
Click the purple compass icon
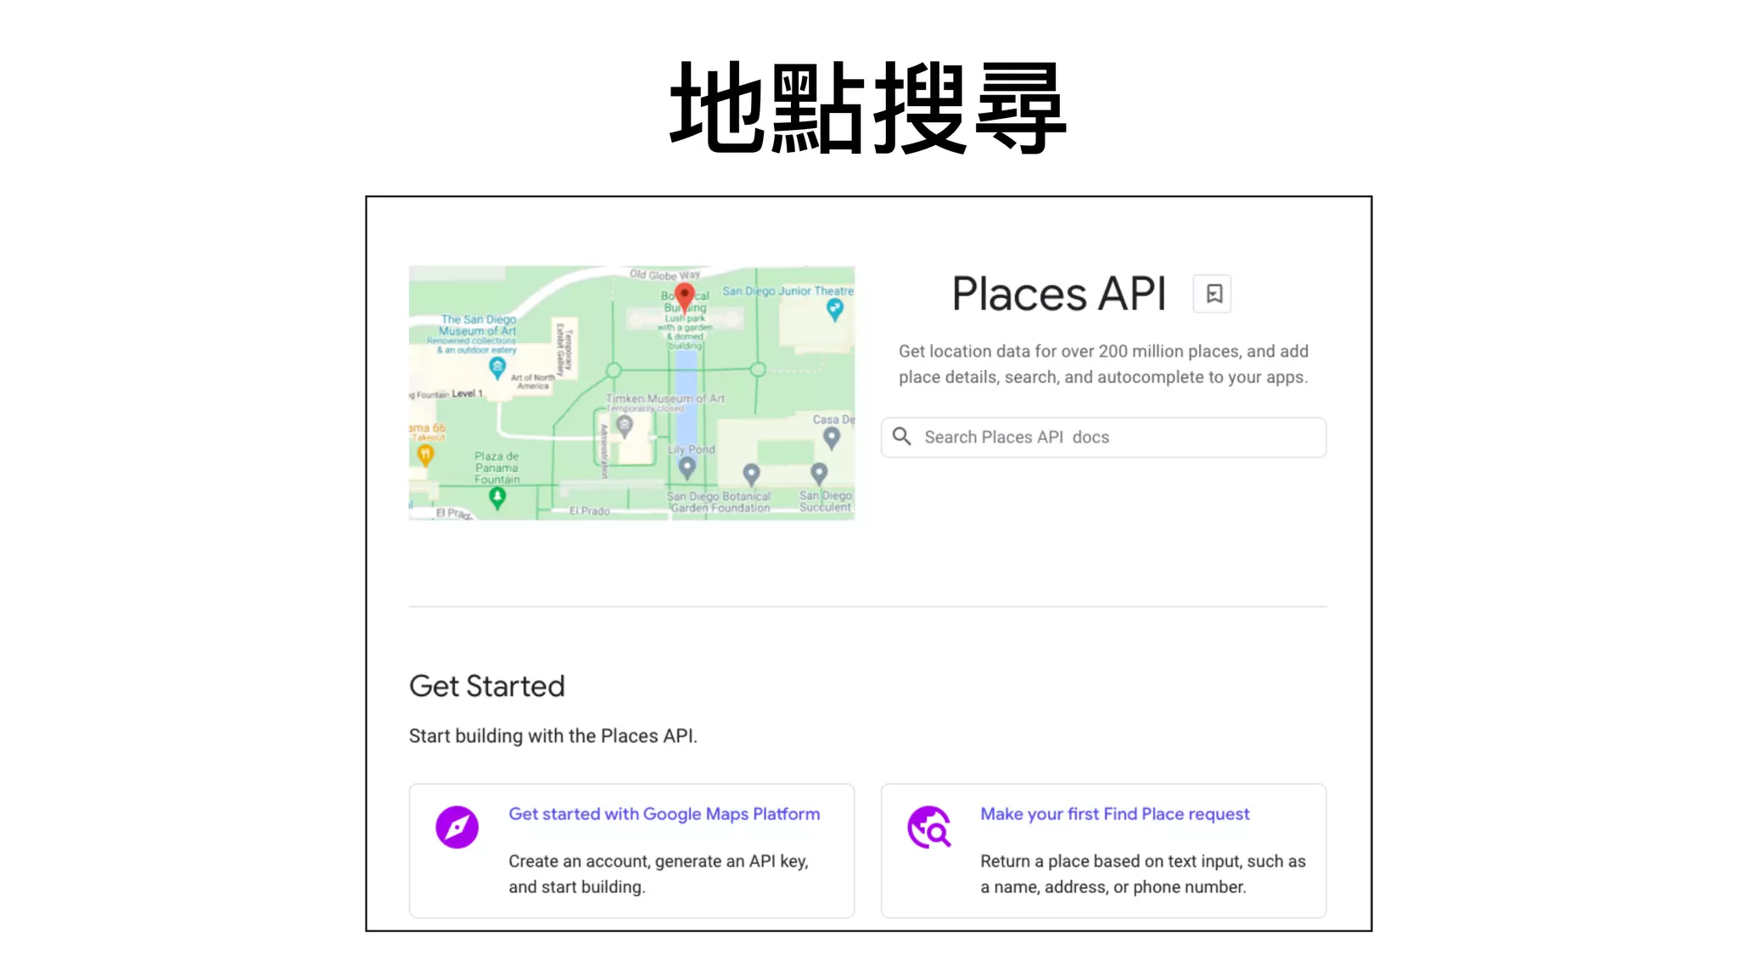pyautogui.click(x=457, y=827)
